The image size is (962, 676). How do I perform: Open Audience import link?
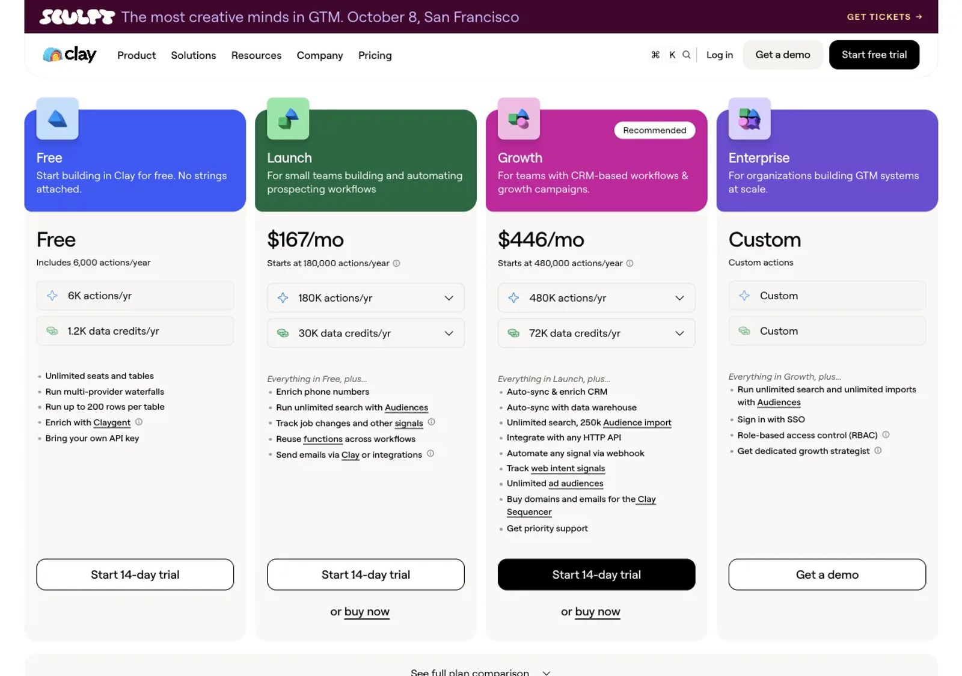637,422
